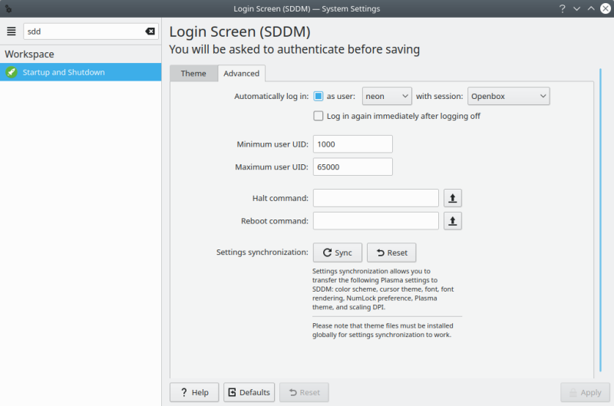
Task: Open the hamburger menu in the sidebar
Action: tap(12, 31)
